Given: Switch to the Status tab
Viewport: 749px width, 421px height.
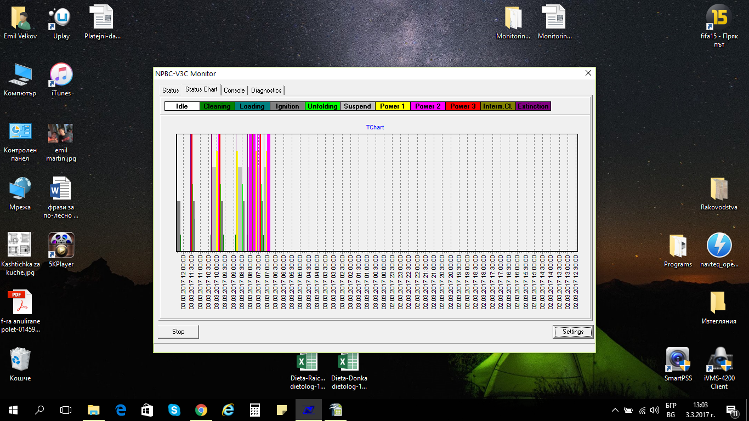Looking at the screenshot, I should coord(171,90).
